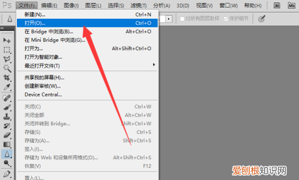Click the 签入(I)... menu entry
Image resolution: width=299 pixels, height=180 pixels.
(87, 149)
